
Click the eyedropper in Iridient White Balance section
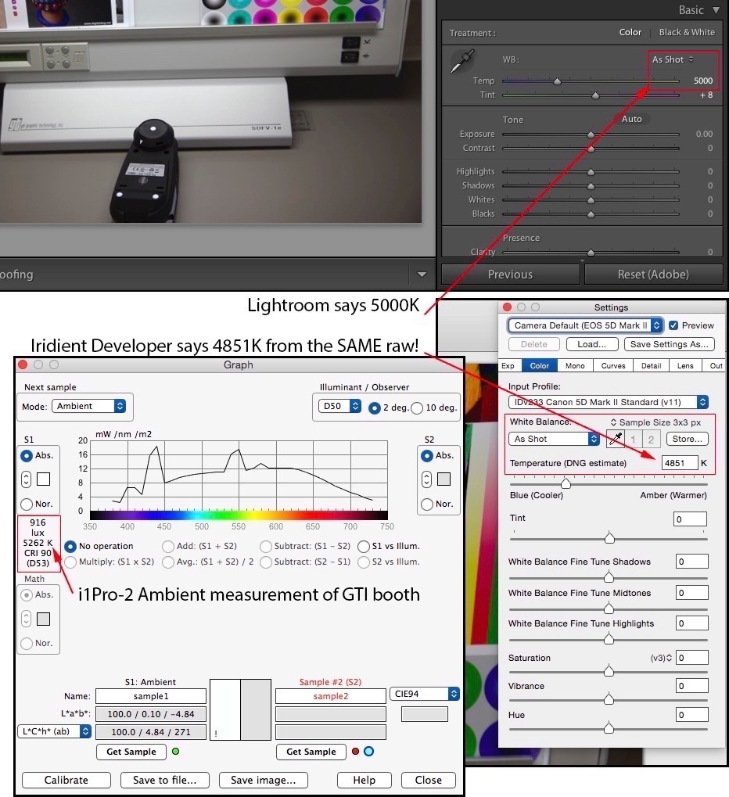tap(617, 439)
